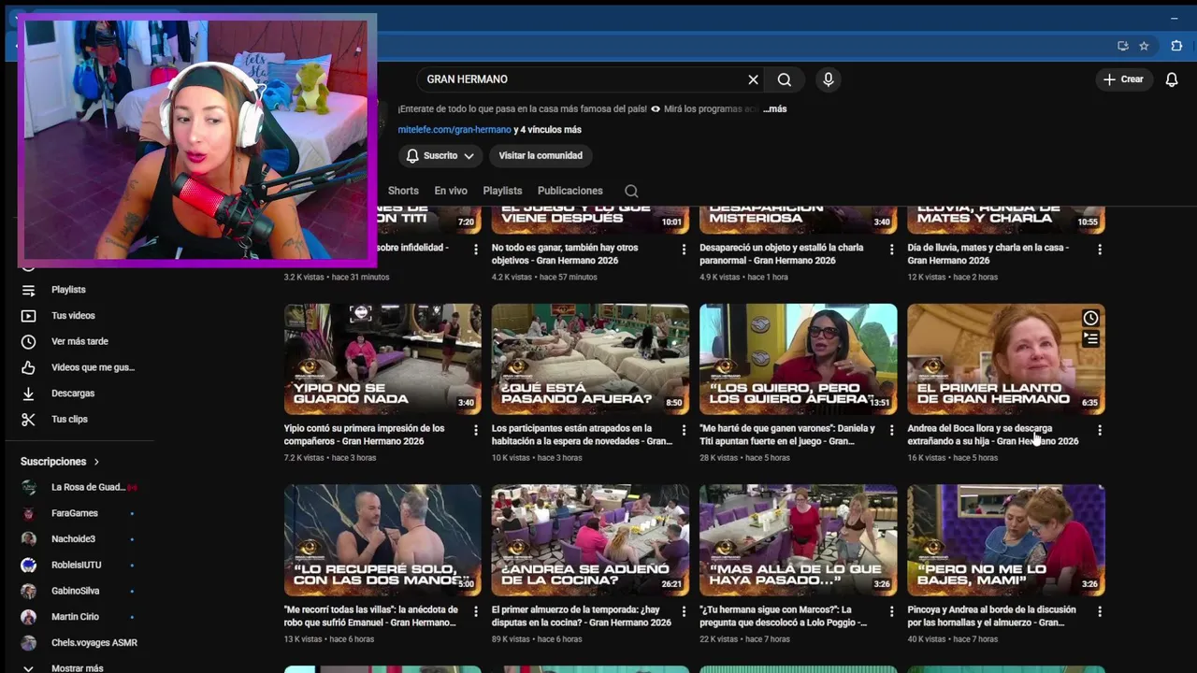Image resolution: width=1197 pixels, height=673 pixels.
Task: Open the mitelefe.com/gran-hermano link
Action: click(454, 130)
